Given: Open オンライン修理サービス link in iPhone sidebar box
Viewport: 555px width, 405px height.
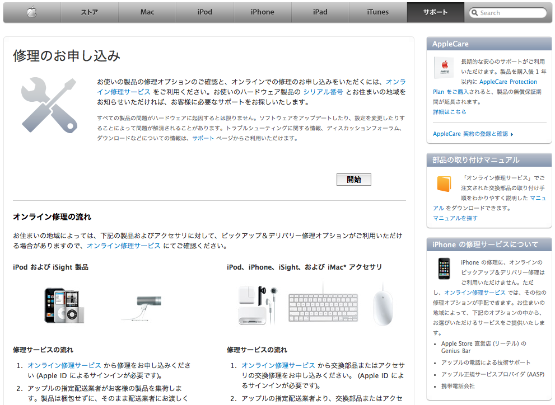Looking at the screenshot, I should point(475,293).
